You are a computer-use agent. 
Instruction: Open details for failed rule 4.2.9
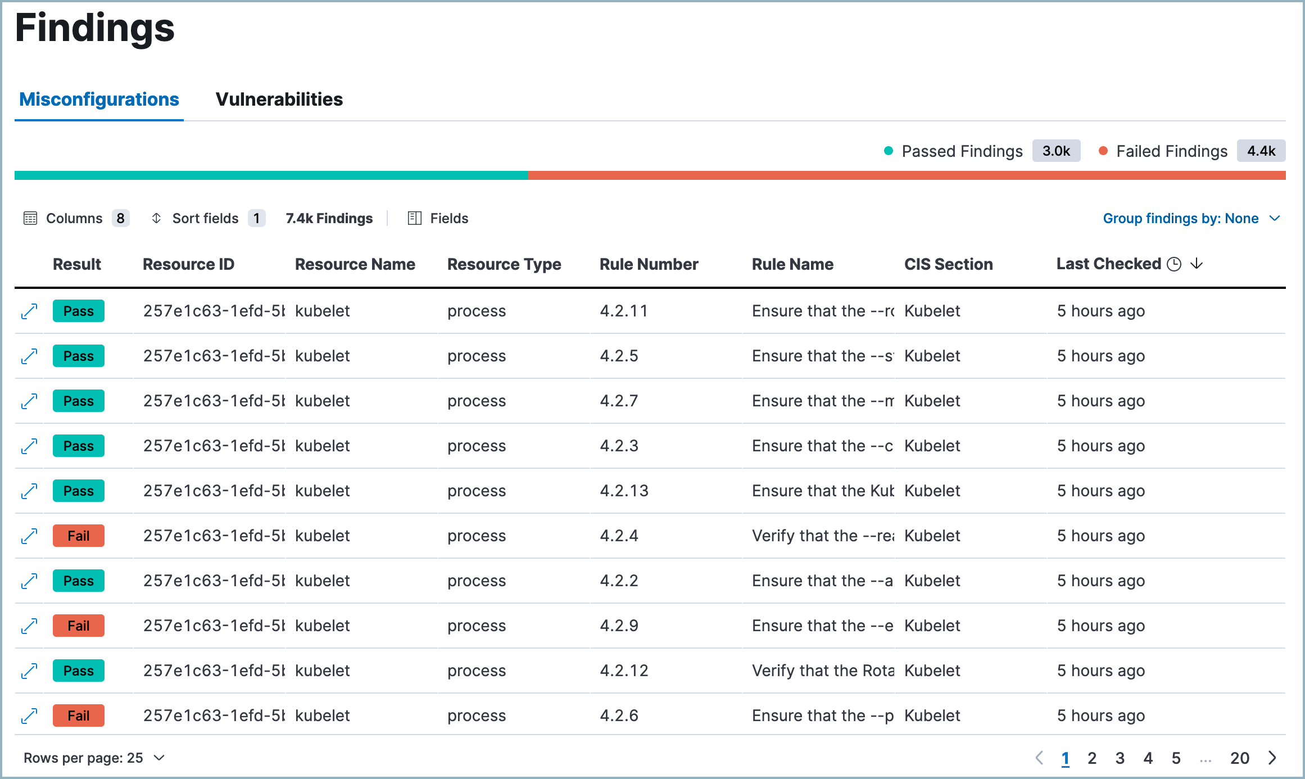(29, 626)
